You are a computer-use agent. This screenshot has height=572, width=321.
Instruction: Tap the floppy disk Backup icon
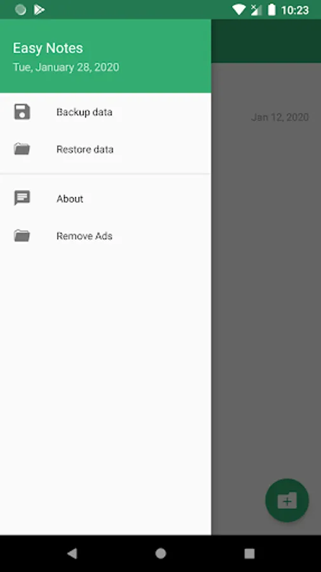point(22,112)
